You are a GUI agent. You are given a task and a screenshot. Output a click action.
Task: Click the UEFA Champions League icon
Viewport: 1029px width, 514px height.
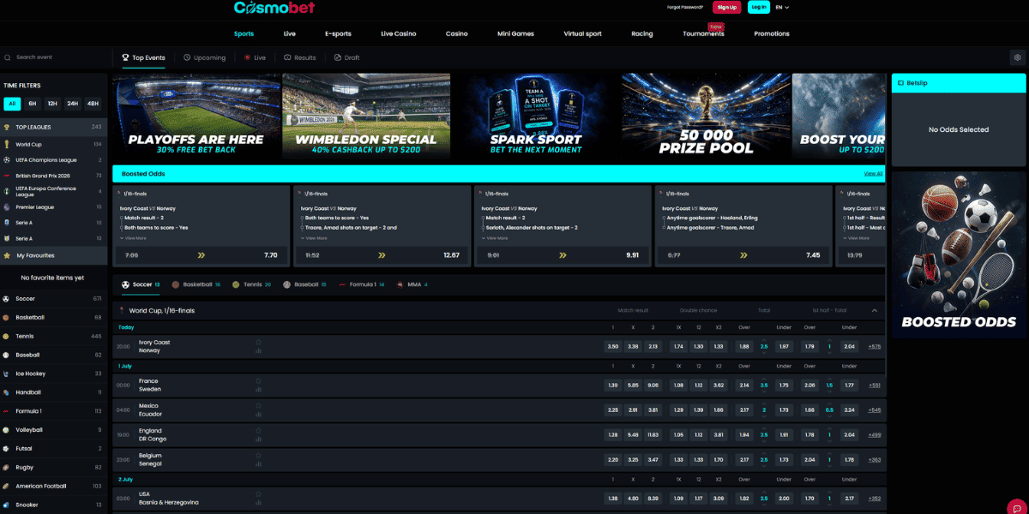tap(7, 160)
